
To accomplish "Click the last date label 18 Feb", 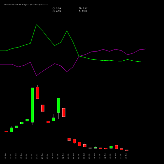I will [x=126, y=156].
